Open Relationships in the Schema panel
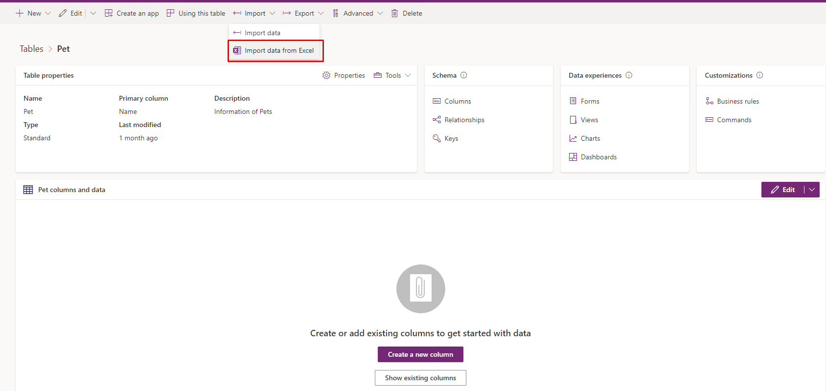This screenshot has width=826, height=391. tap(464, 120)
